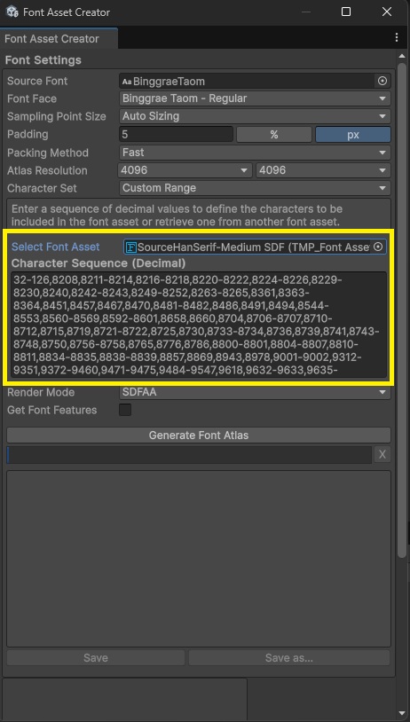Select the Font Asset Creator tab
Screen dimensions: 410x722
[51, 39]
